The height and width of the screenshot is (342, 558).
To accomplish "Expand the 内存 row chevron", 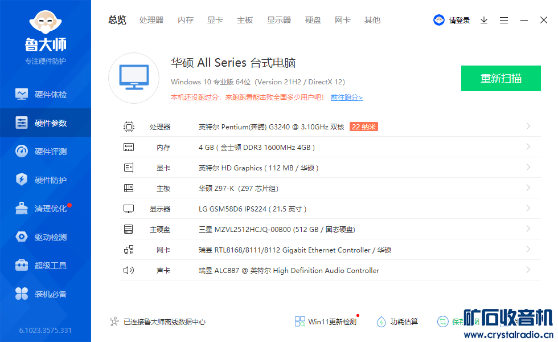I will pyautogui.click(x=528, y=147).
